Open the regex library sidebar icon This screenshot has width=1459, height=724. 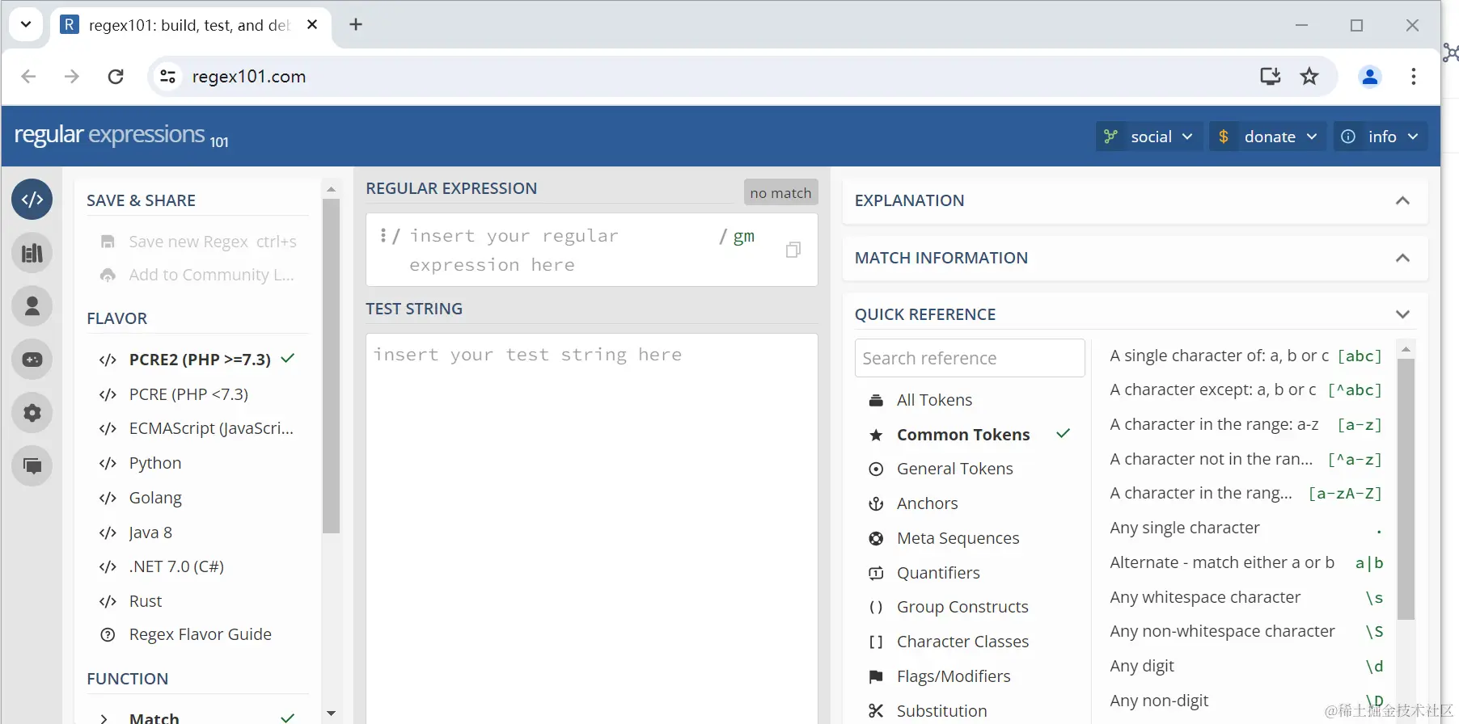coord(32,253)
